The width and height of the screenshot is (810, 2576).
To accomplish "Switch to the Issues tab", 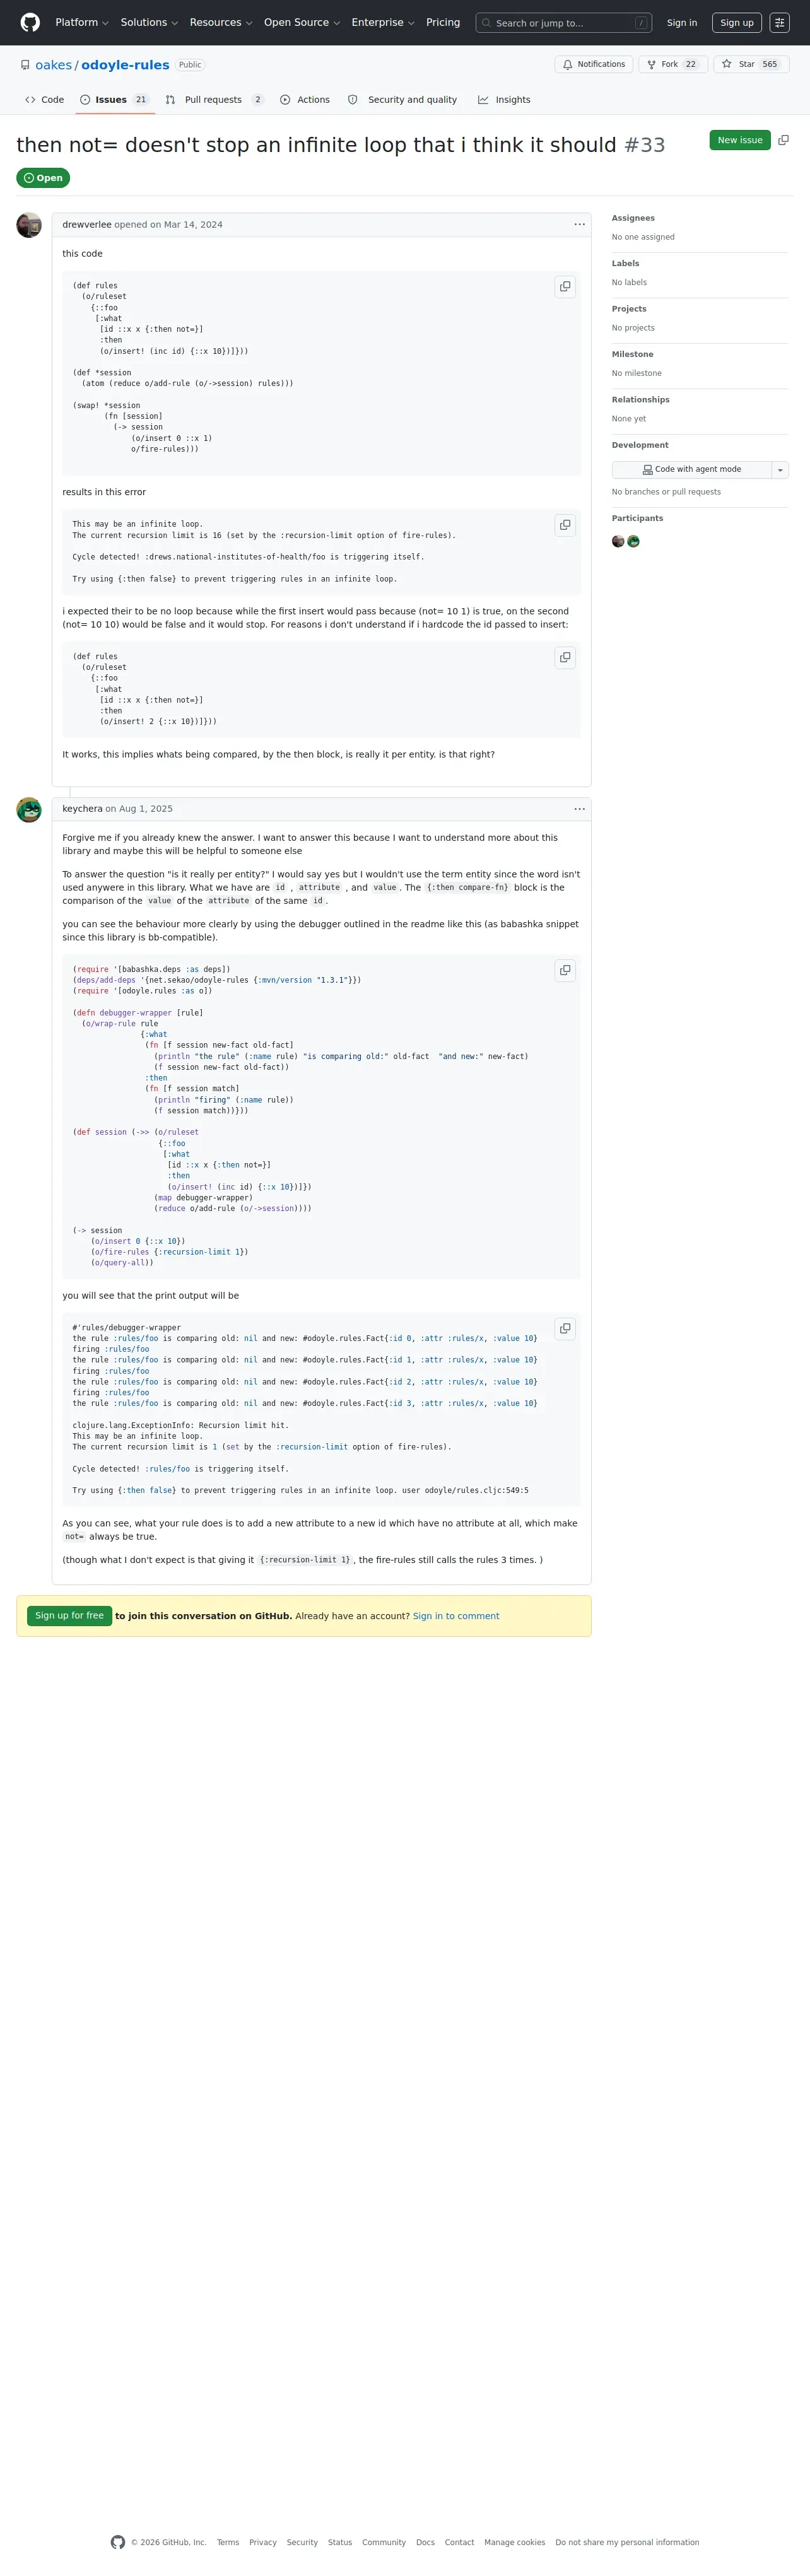I will click(x=114, y=100).
